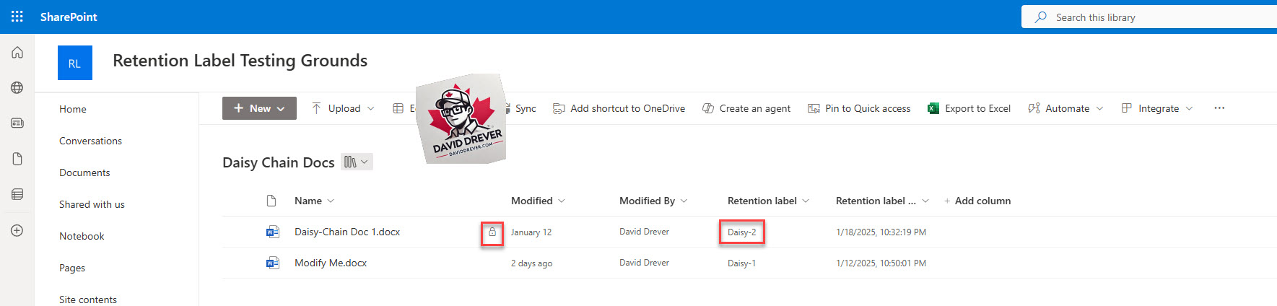Click Add column

(977, 201)
